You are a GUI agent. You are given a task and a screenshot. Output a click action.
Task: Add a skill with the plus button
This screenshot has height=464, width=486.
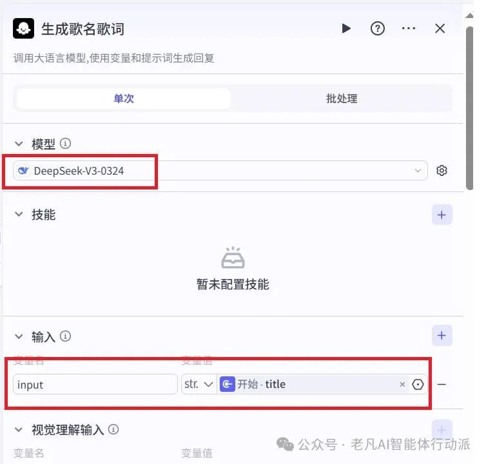pyautogui.click(x=442, y=215)
